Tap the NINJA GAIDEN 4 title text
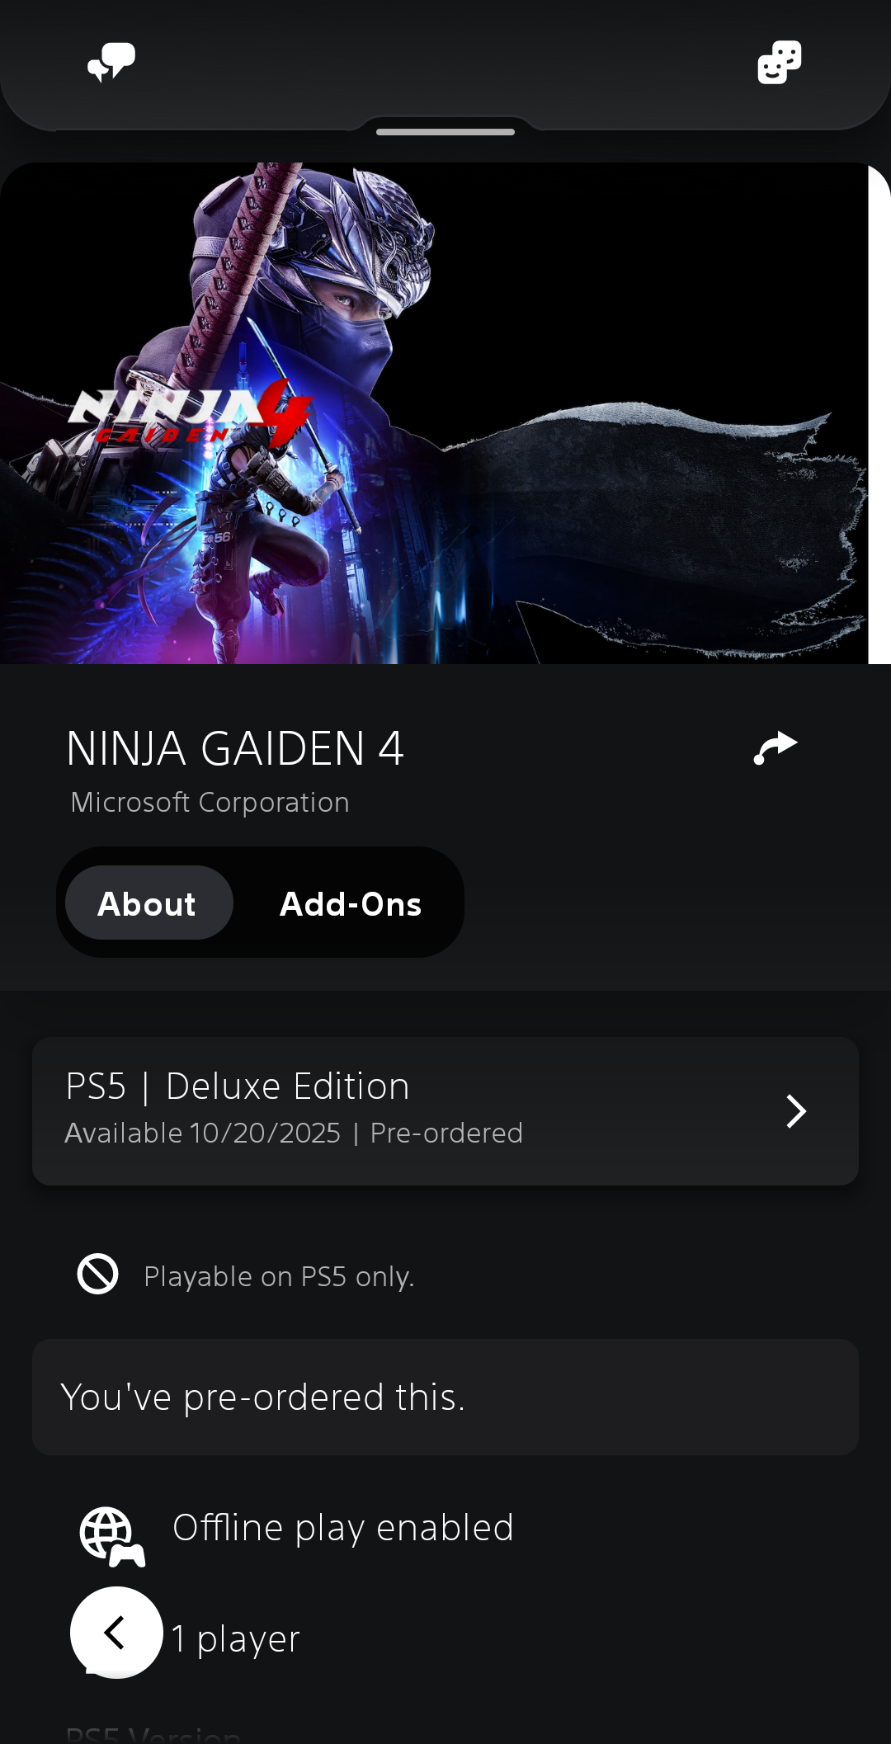This screenshot has width=891, height=1744. tap(235, 749)
